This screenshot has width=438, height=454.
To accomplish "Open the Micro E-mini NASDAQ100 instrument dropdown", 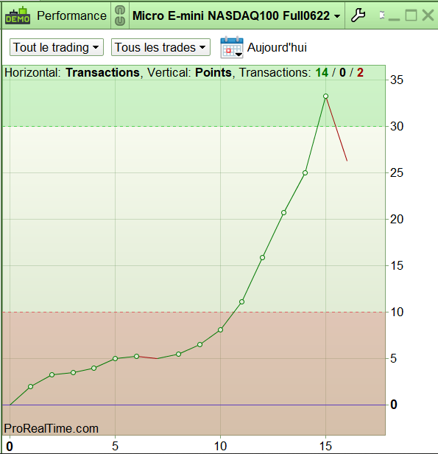I will [x=236, y=15].
